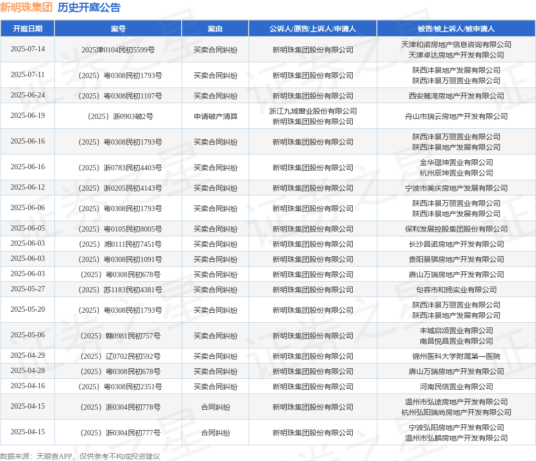This screenshot has width=536, height=461.
Task: Click the 历史开庭公告 heading
Action: coord(89,7)
